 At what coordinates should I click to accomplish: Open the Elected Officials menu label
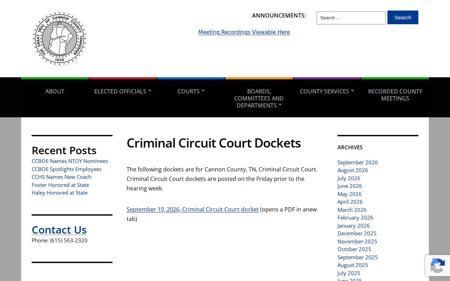coord(120,91)
